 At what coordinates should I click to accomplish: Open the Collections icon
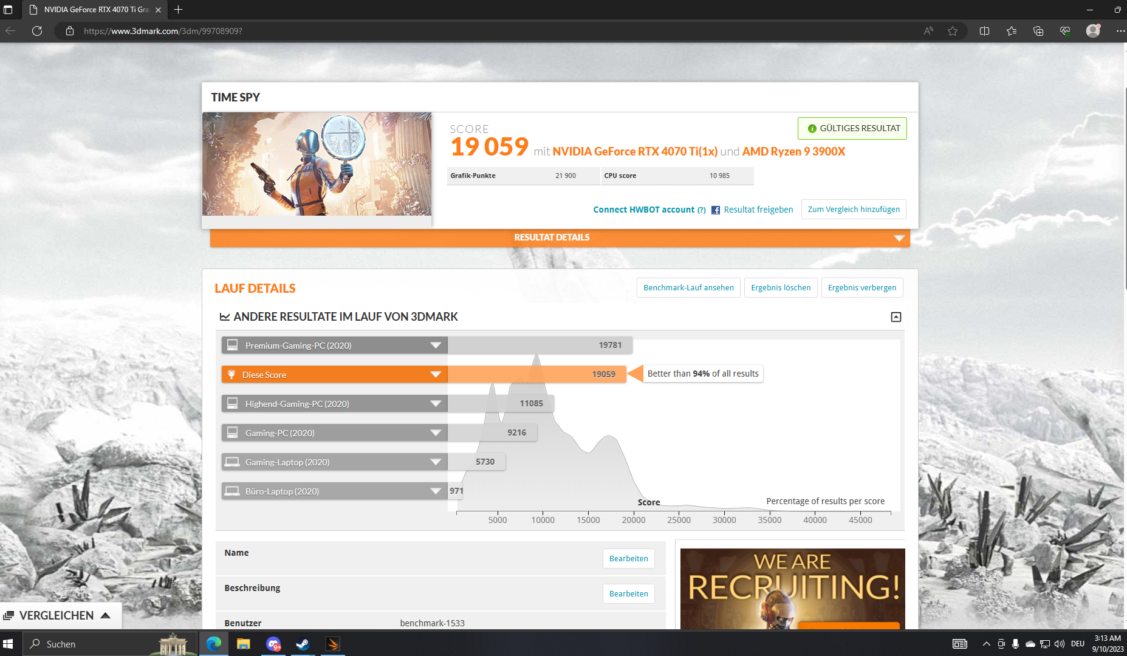tap(1038, 31)
